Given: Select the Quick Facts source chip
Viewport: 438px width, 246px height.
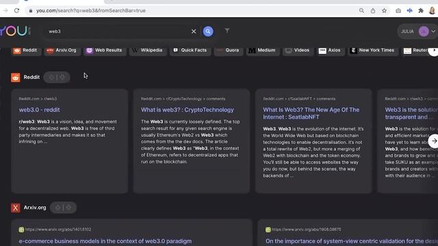Looking at the screenshot, I should tap(190, 51).
